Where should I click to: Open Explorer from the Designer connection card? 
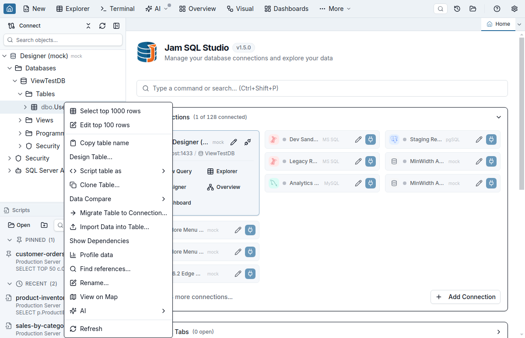(222, 171)
